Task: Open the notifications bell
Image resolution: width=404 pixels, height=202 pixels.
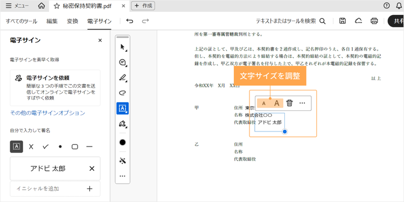Action: click(x=399, y=6)
